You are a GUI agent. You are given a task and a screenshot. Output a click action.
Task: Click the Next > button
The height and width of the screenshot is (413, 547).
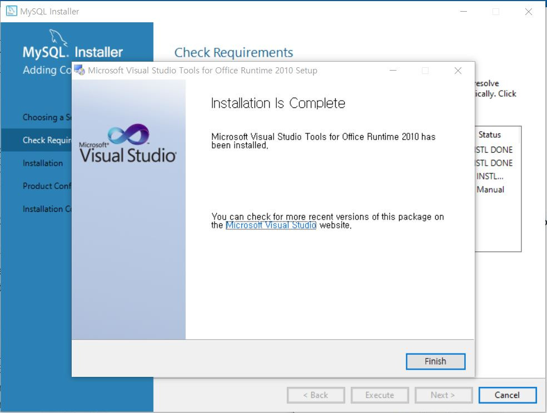[443, 395]
